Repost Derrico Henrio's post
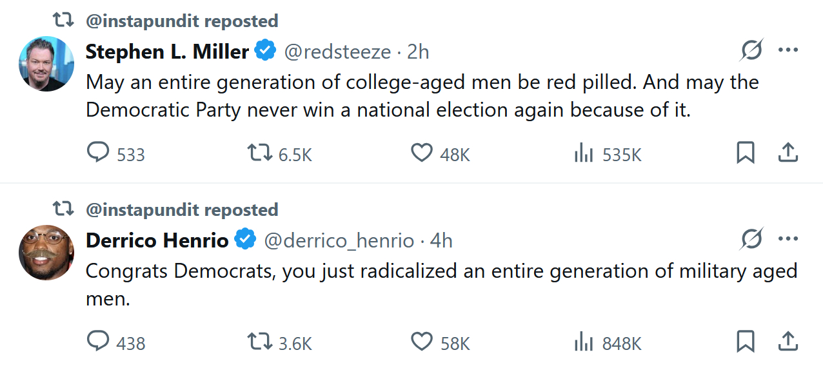The width and height of the screenshot is (823, 368). click(x=259, y=342)
